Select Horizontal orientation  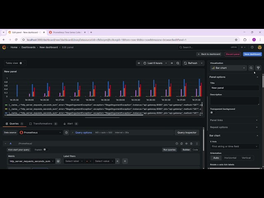point(230,158)
